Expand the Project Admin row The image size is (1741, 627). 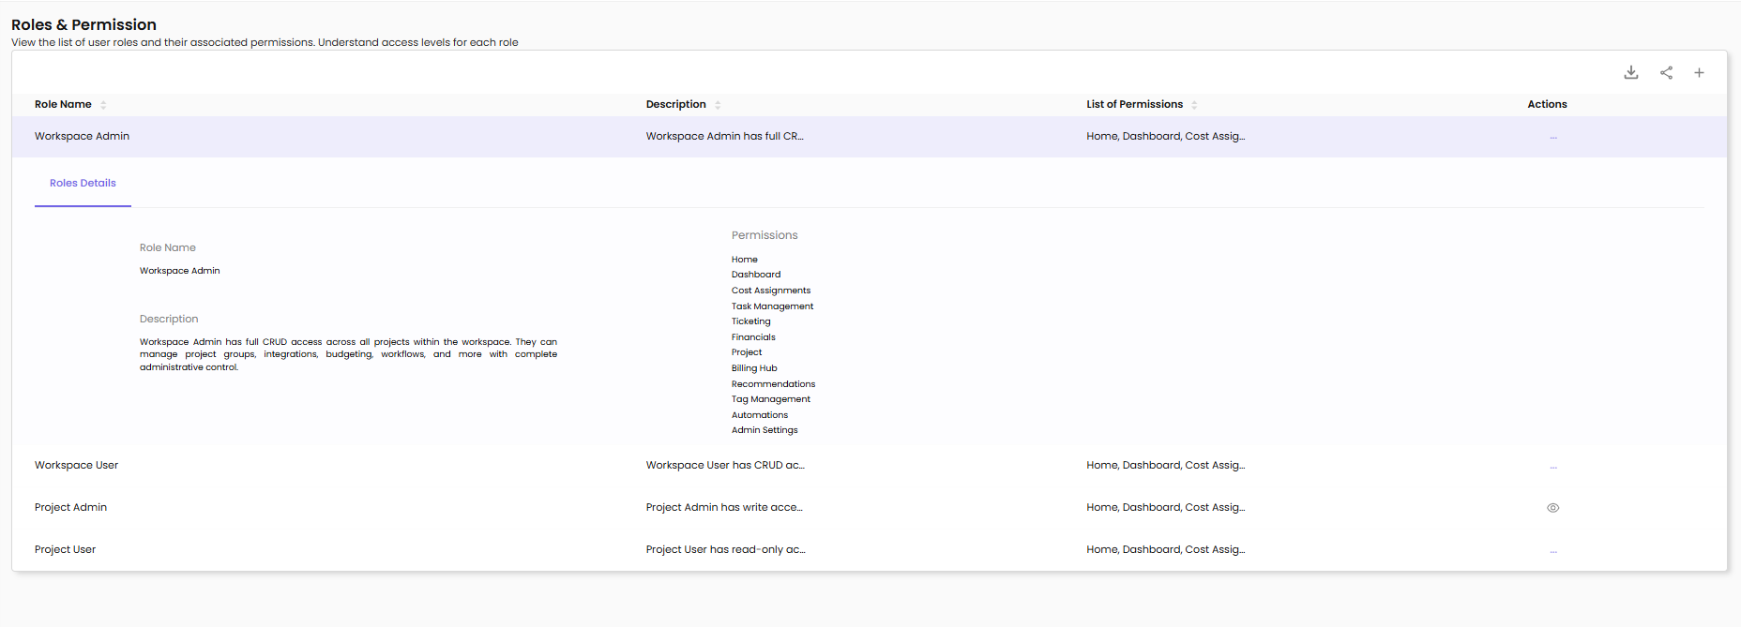point(71,508)
